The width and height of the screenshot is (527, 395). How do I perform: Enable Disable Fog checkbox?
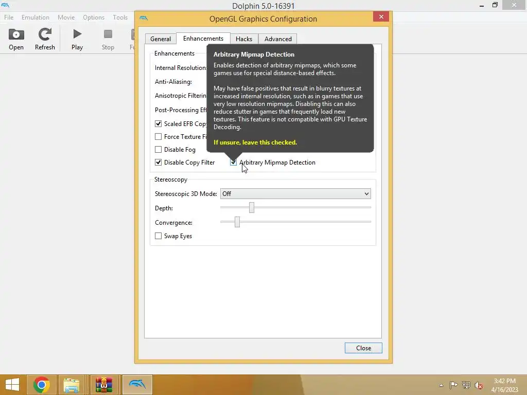coord(158,150)
